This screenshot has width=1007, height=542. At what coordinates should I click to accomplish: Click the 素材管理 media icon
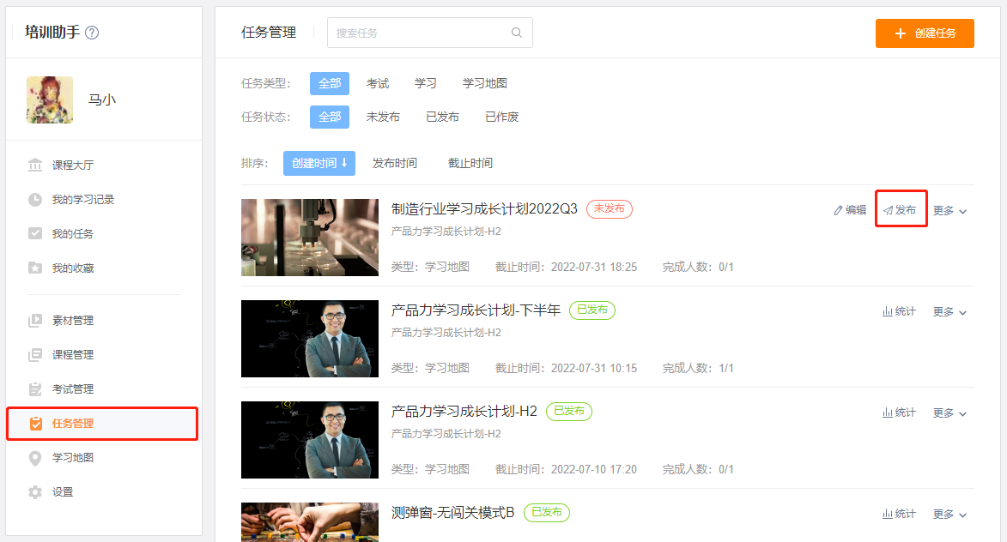[35, 320]
